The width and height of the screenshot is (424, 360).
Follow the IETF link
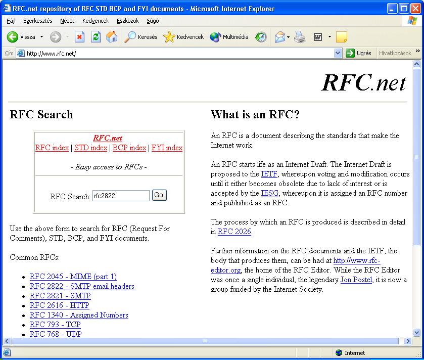[x=269, y=174]
